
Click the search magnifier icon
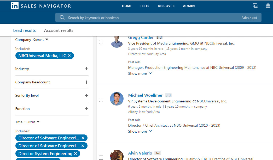[62, 17]
